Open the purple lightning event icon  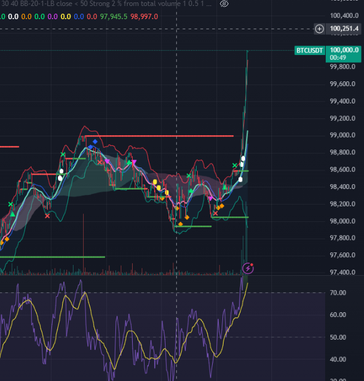coord(248,268)
